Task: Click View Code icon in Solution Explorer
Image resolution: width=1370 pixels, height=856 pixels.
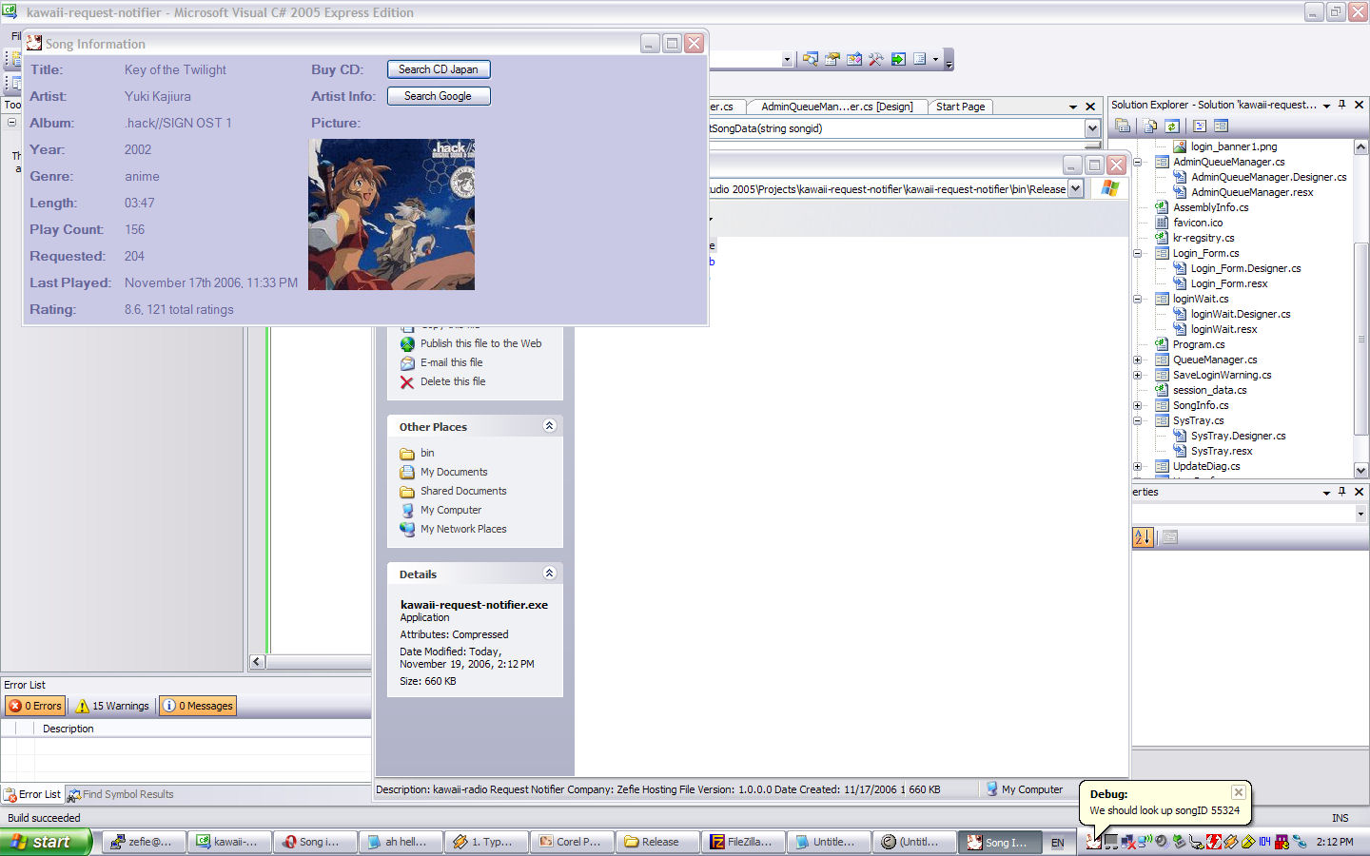Action: point(1199,126)
